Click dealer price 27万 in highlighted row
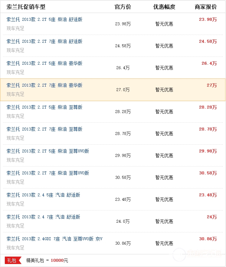Screen dimensions: 226x267 click(x=212, y=85)
